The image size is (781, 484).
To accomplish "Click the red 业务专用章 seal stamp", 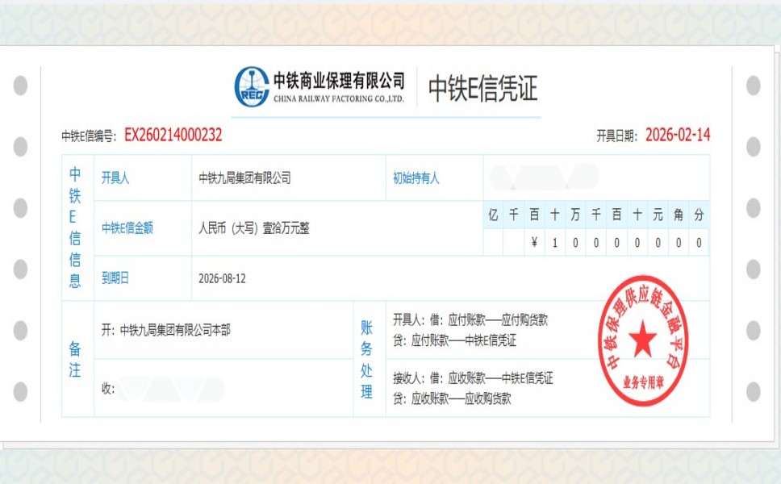I will tap(643, 340).
